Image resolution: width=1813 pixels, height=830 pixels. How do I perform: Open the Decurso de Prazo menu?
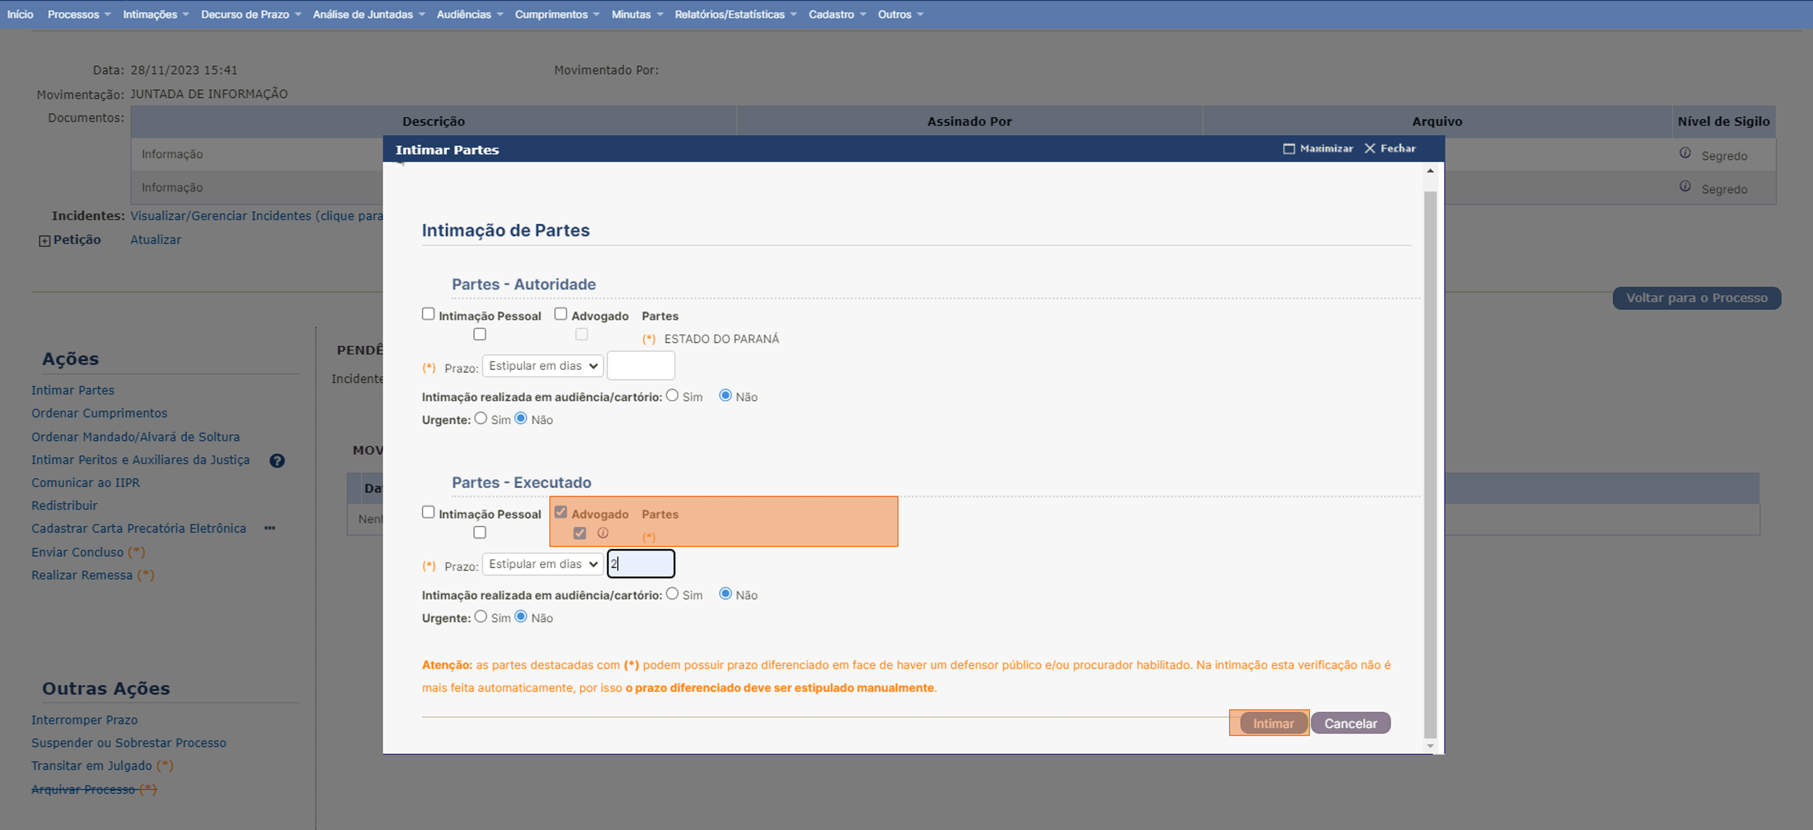(251, 14)
